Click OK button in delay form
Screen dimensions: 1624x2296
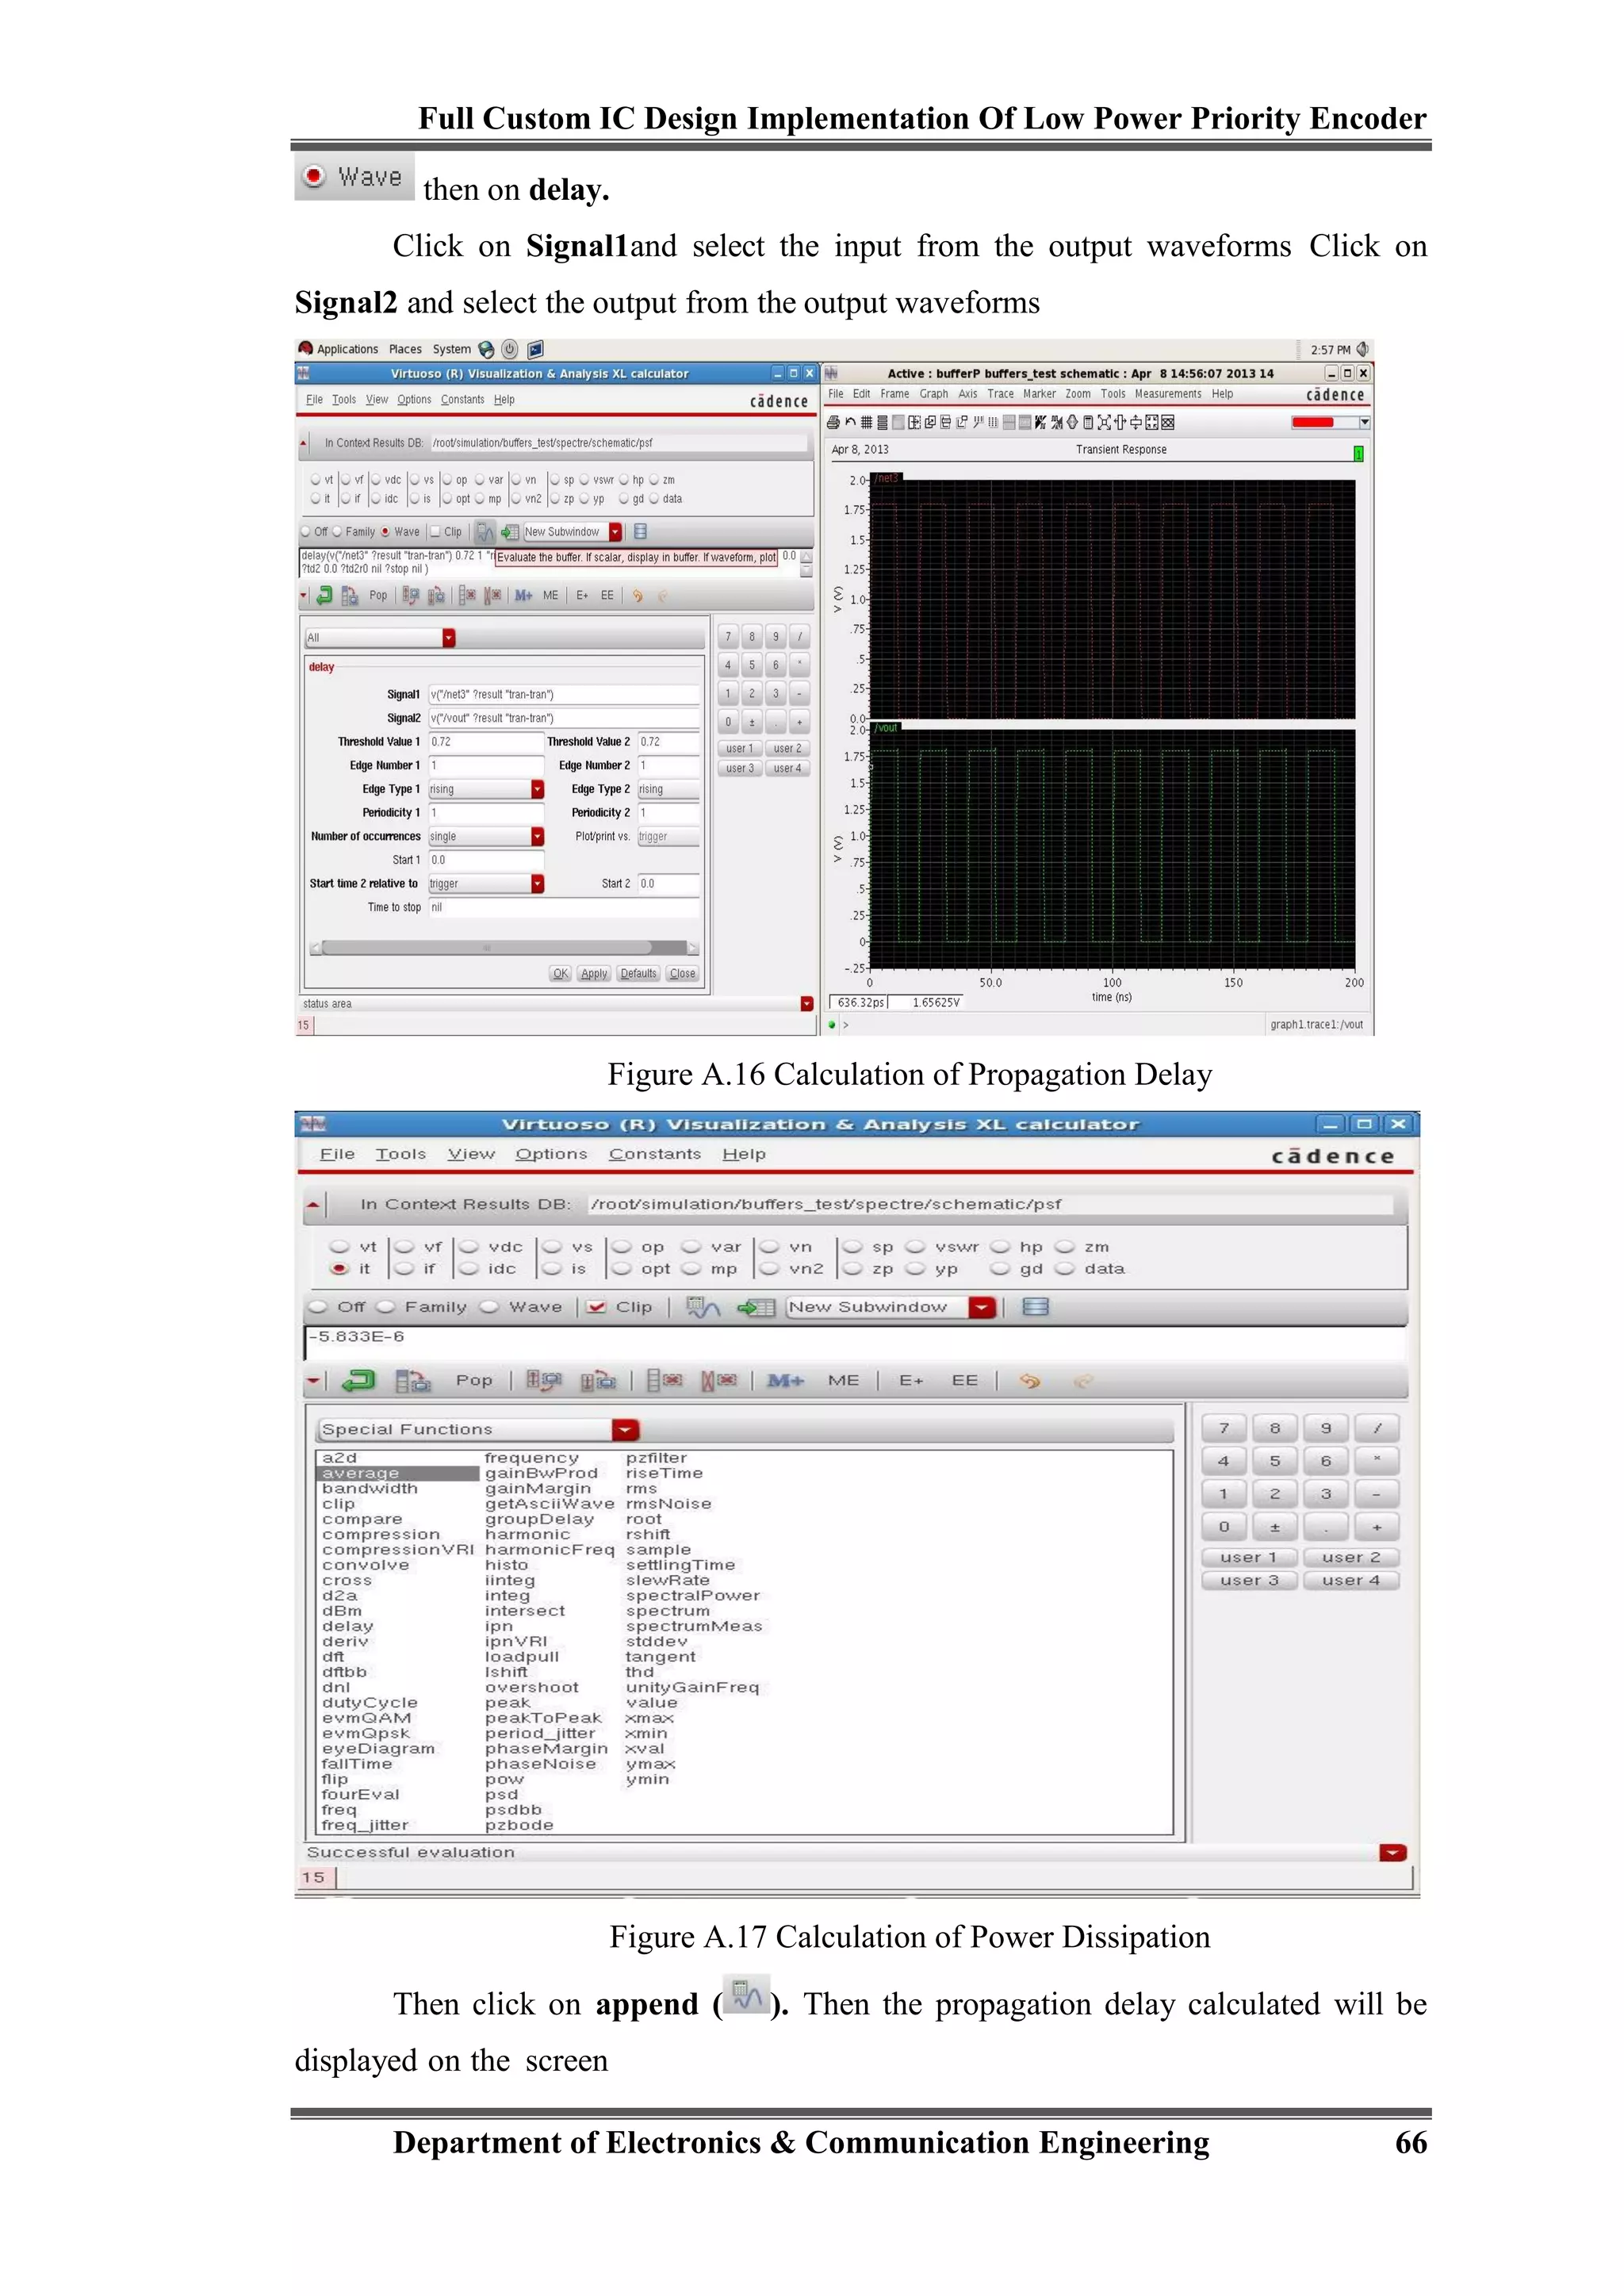(560, 974)
